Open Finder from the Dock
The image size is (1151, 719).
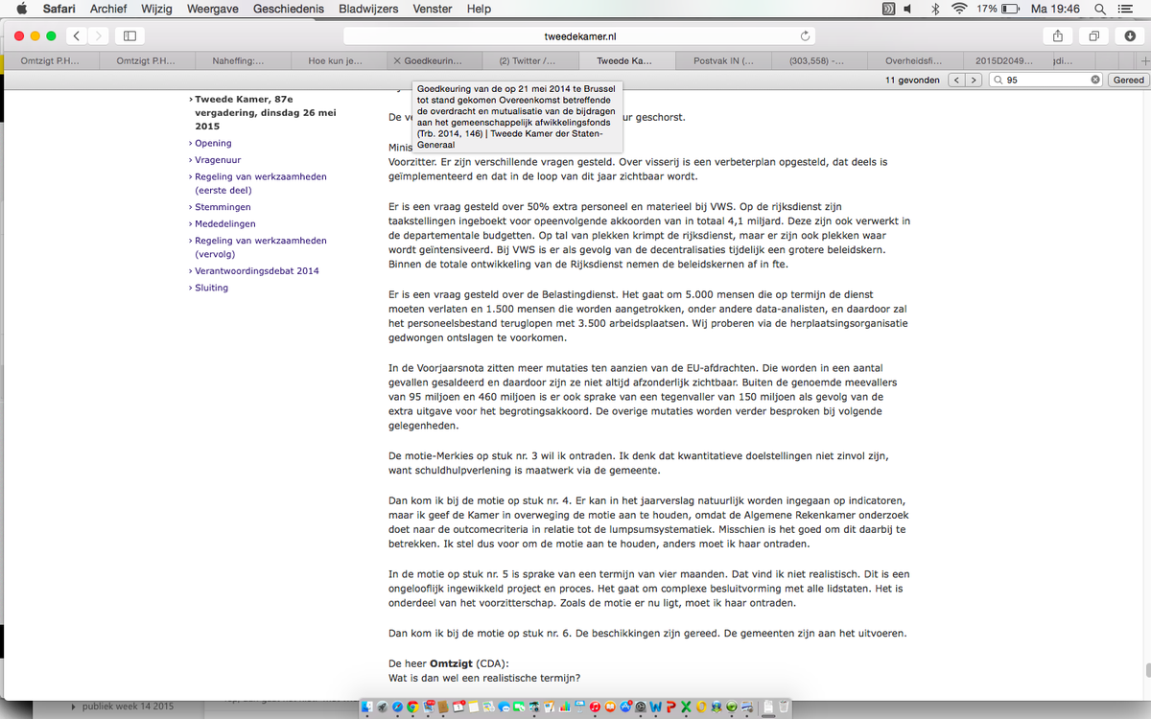pos(367,707)
